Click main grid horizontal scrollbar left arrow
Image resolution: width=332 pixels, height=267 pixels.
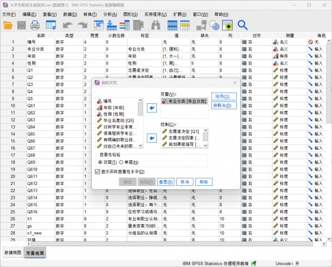pyautogui.click(x=29, y=244)
